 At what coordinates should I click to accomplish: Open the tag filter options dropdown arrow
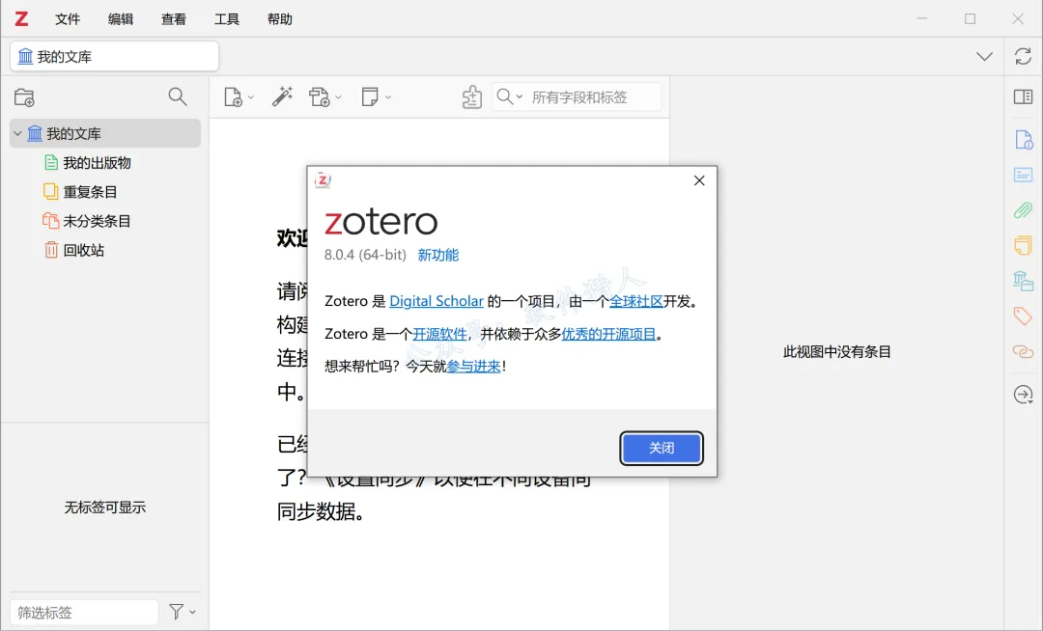(193, 613)
